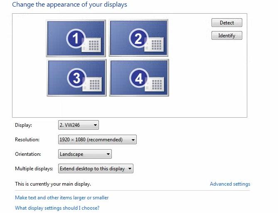Open the Display dropdown showing 2. VW246
Screen dimensions: 278x213
[79, 125]
